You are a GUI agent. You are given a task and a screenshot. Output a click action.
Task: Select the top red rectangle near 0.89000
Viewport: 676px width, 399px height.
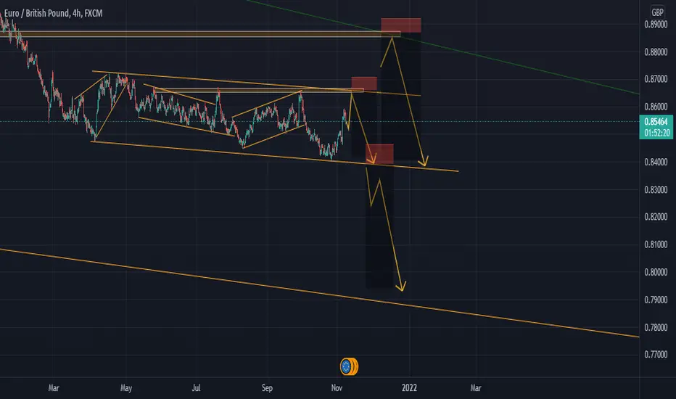tap(401, 25)
